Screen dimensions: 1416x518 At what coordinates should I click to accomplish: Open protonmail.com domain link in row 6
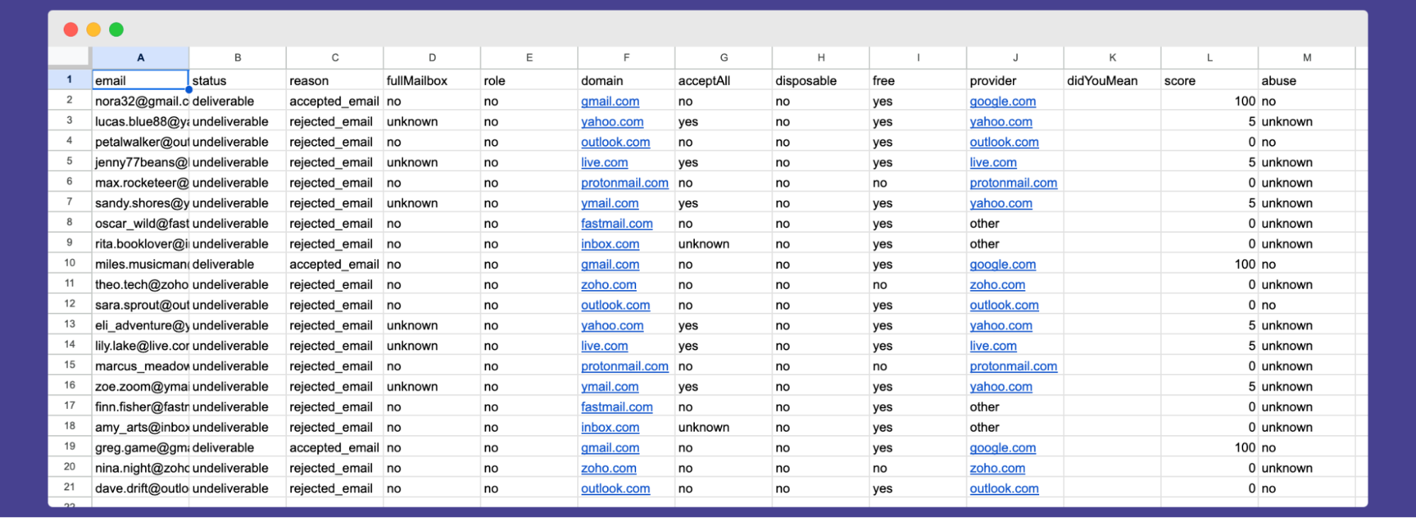(624, 183)
